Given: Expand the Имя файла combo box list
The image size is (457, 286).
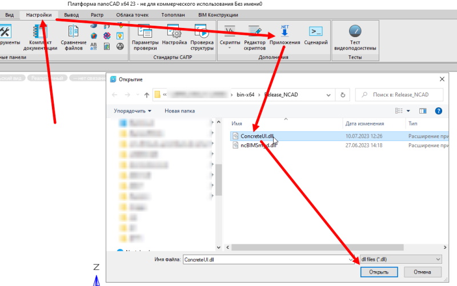Looking at the screenshot, I should pyautogui.click(x=350, y=260).
